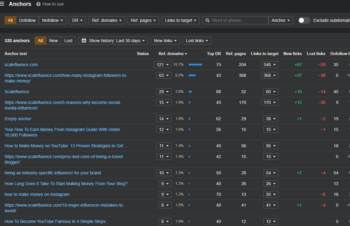
Task: Select the All anchors tab
Action: tap(40, 41)
